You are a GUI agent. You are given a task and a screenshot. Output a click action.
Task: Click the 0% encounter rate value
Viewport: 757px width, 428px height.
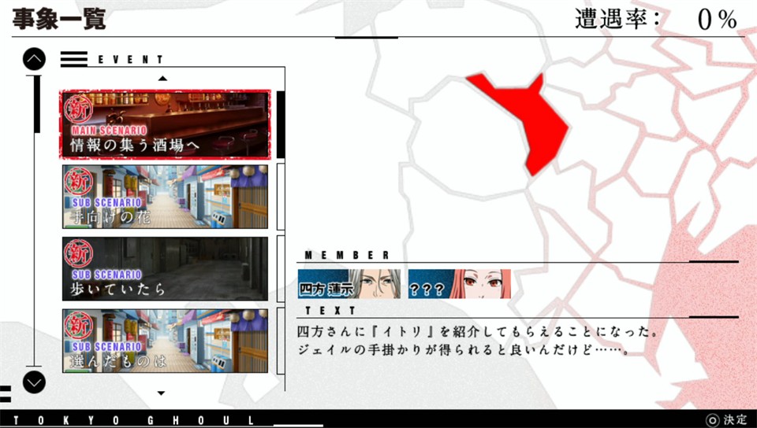click(x=718, y=20)
